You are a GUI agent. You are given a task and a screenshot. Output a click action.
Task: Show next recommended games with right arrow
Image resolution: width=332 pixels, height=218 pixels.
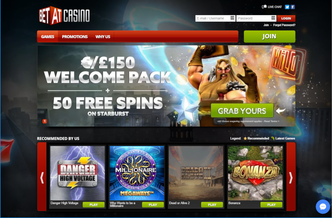291,177
